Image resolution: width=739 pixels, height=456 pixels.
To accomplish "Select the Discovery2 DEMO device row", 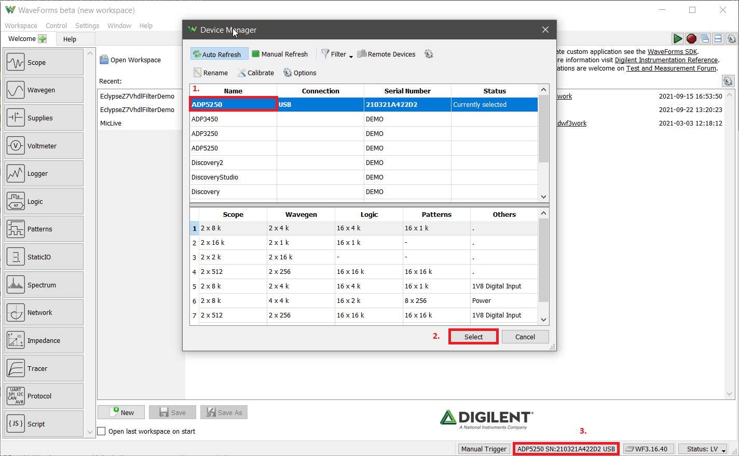I will click(364, 162).
